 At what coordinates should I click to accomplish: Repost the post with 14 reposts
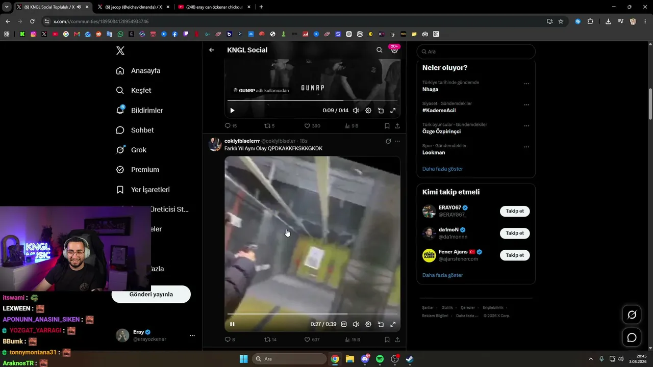[x=270, y=339]
